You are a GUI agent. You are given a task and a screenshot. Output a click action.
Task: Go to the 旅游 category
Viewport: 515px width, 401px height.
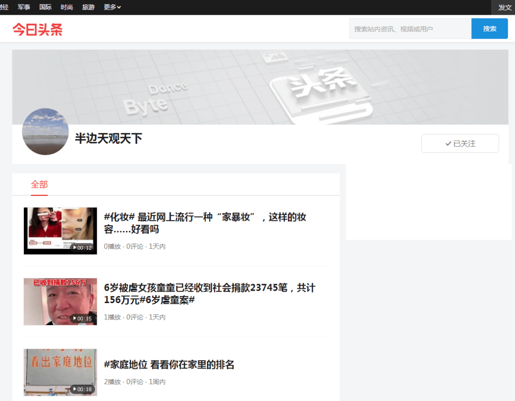(x=88, y=7)
